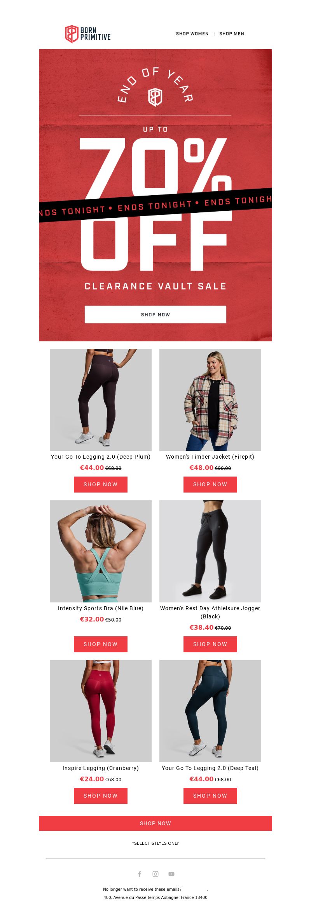Open the YouTube social icon
This screenshot has height=920, width=311.
point(171,874)
